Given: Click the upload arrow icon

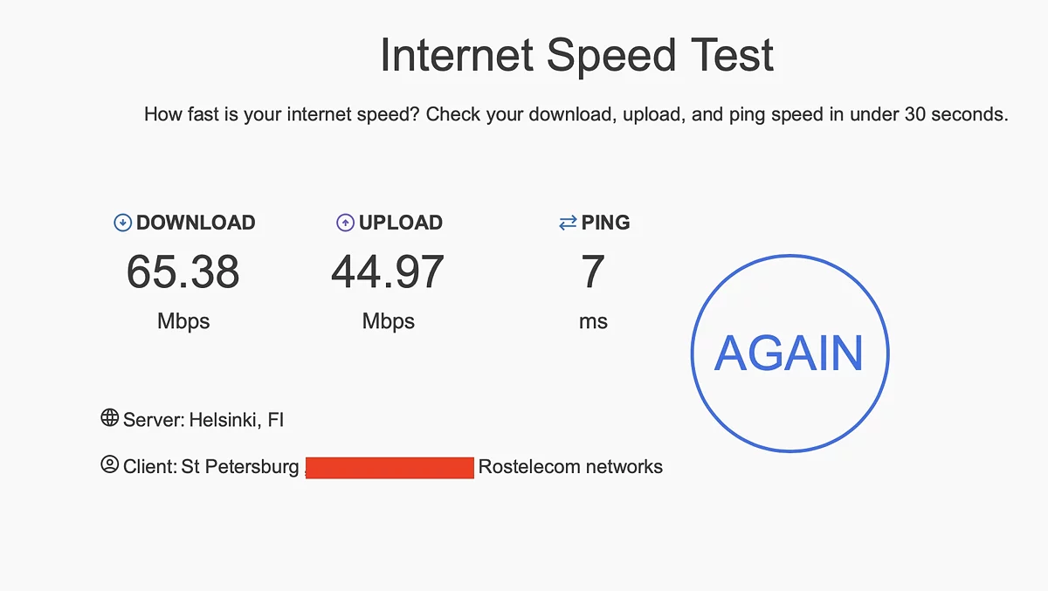Looking at the screenshot, I should 345,223.
